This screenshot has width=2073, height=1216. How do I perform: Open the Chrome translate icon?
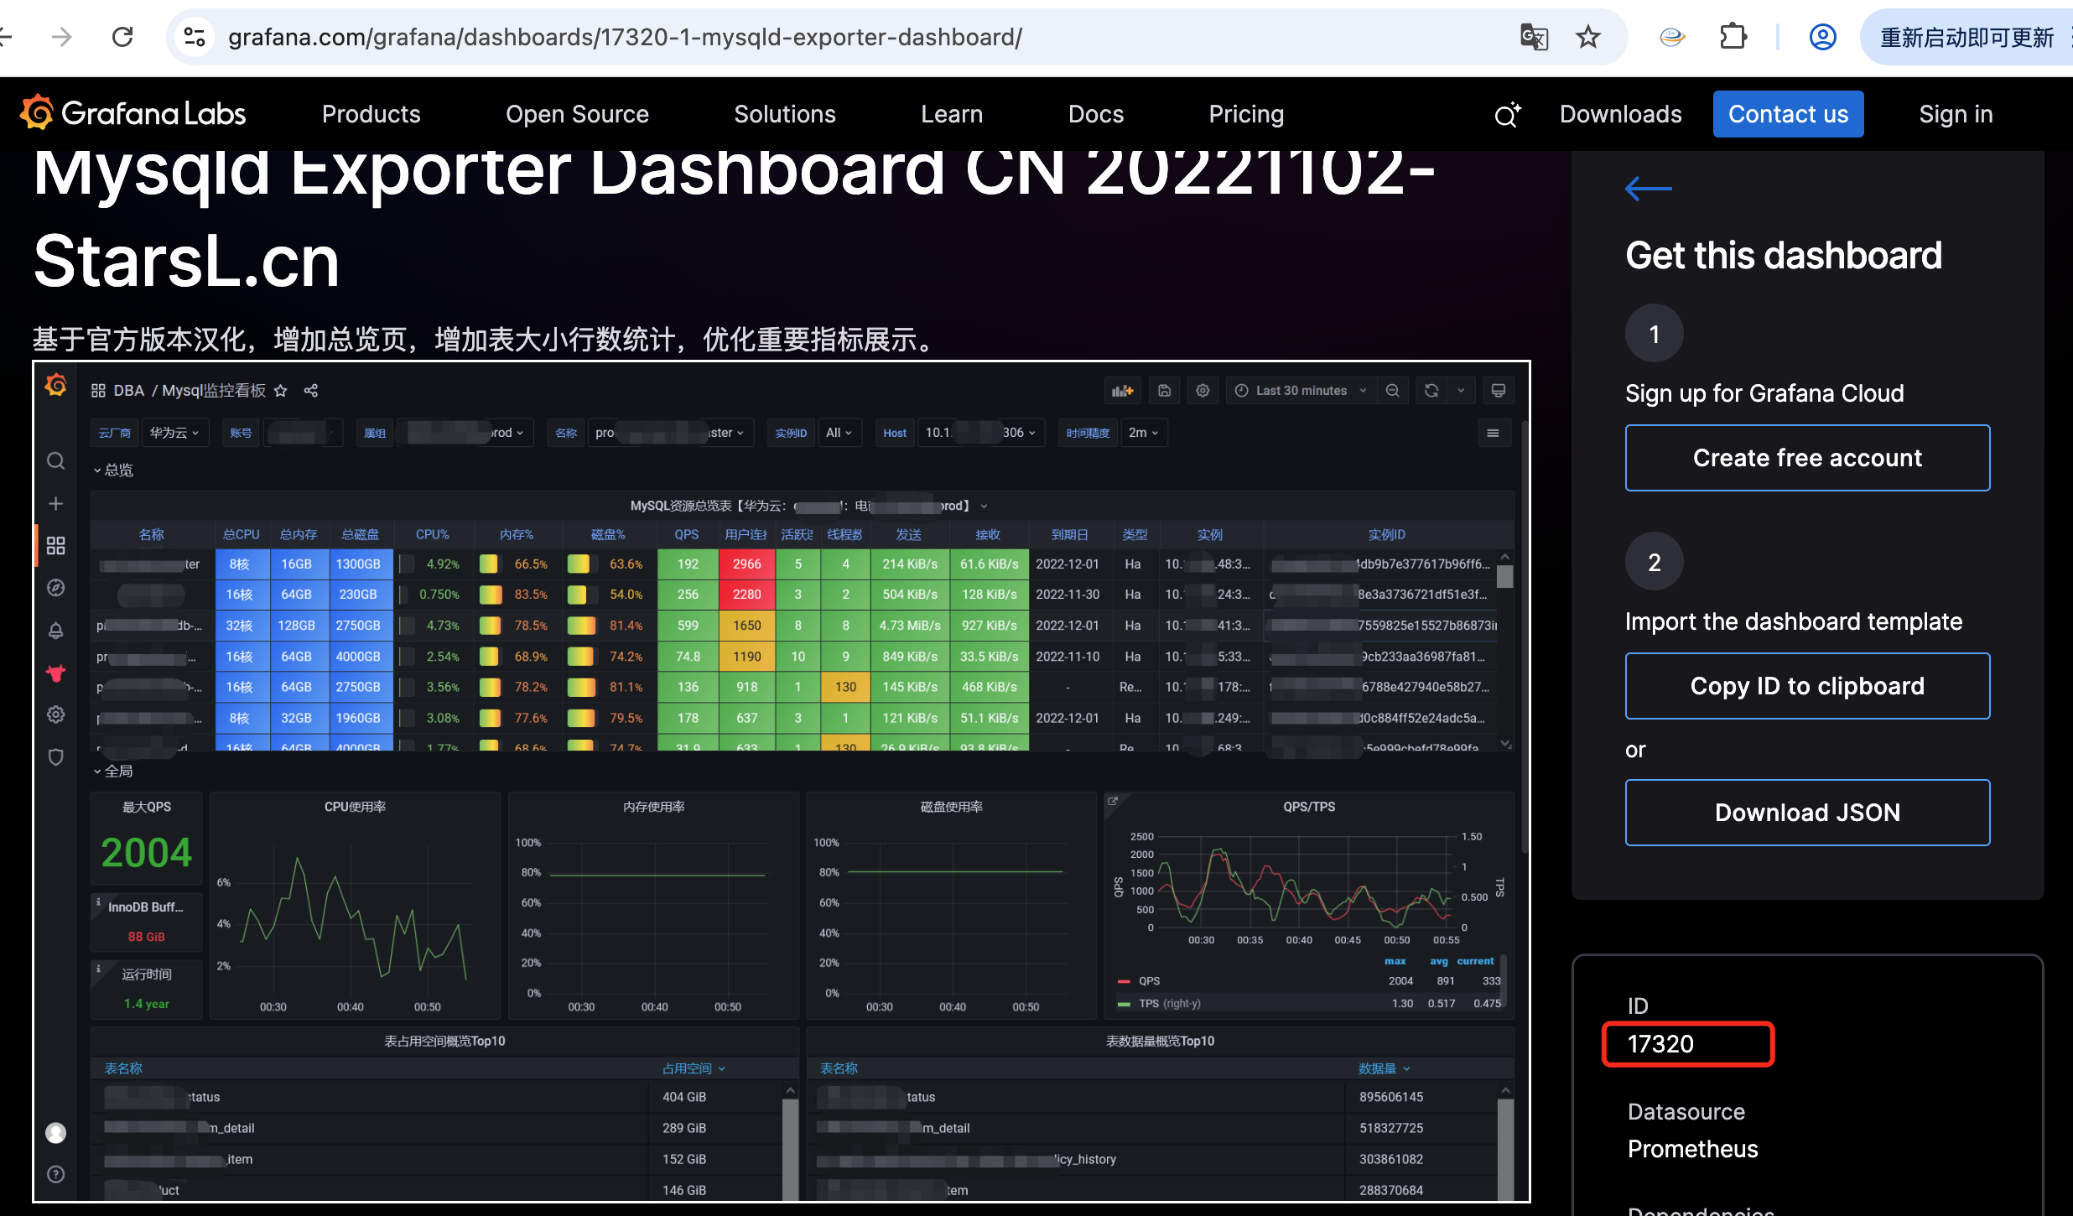(x=1534, y=37)
